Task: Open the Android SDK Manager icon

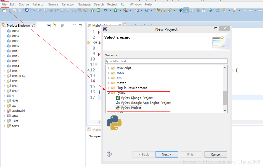Action: (x=92, y=10)
